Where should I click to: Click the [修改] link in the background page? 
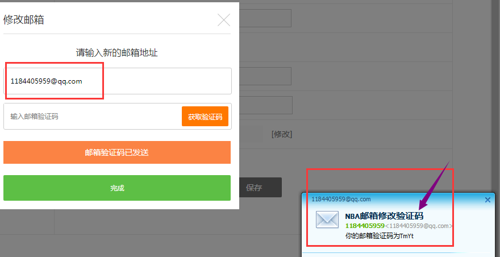pos(282,134)
